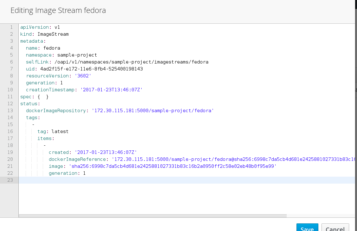Click the Save button
The width and height of the screenshot is (357, 231).
(307, 228)
